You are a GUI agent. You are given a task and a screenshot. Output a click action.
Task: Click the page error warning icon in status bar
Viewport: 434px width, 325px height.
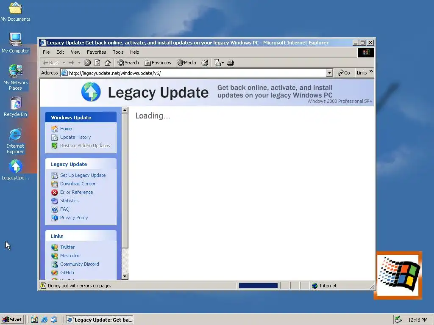coord(43,286)
